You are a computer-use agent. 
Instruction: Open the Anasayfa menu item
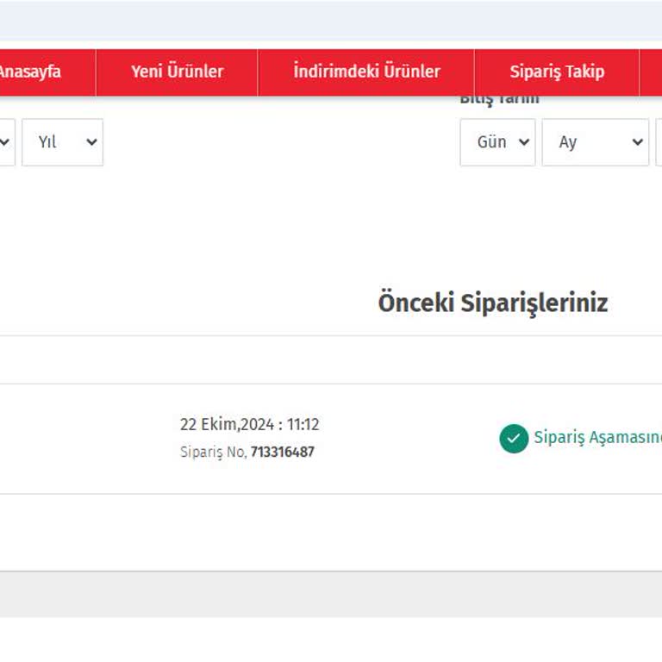(29, 72)
